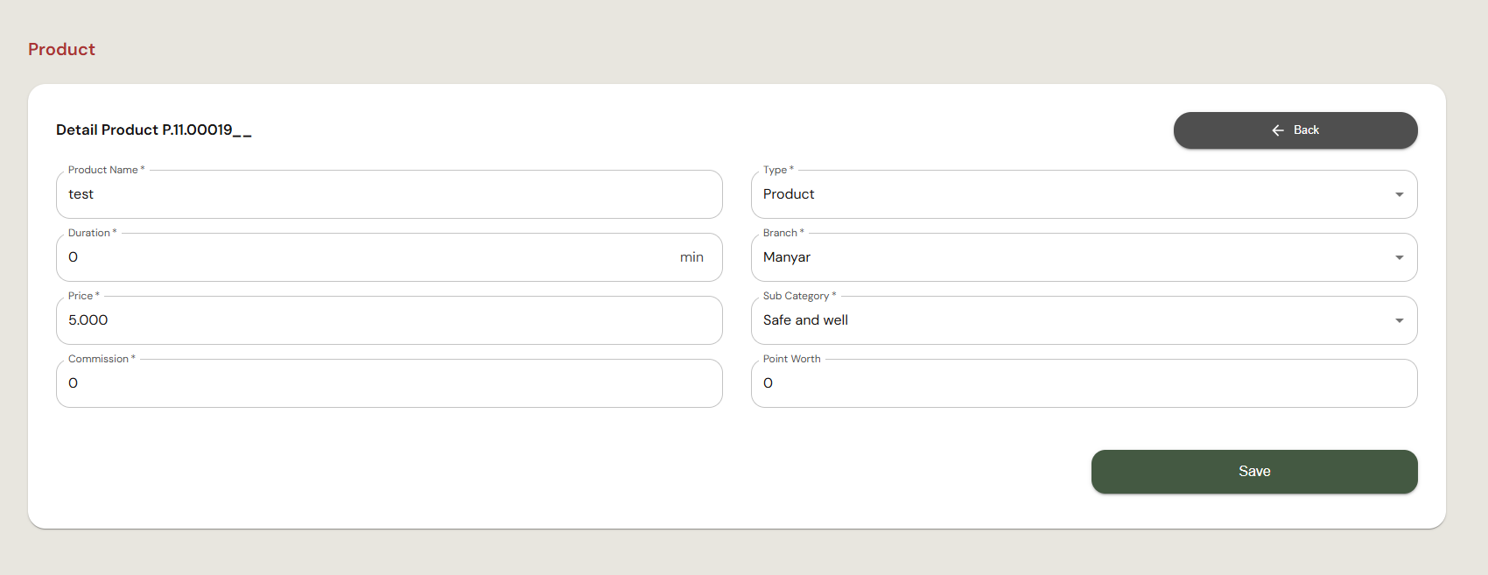The image size is (1488, 575).
Task: Focus the Product Name field containing test
Action: click(x=390, y=194)
